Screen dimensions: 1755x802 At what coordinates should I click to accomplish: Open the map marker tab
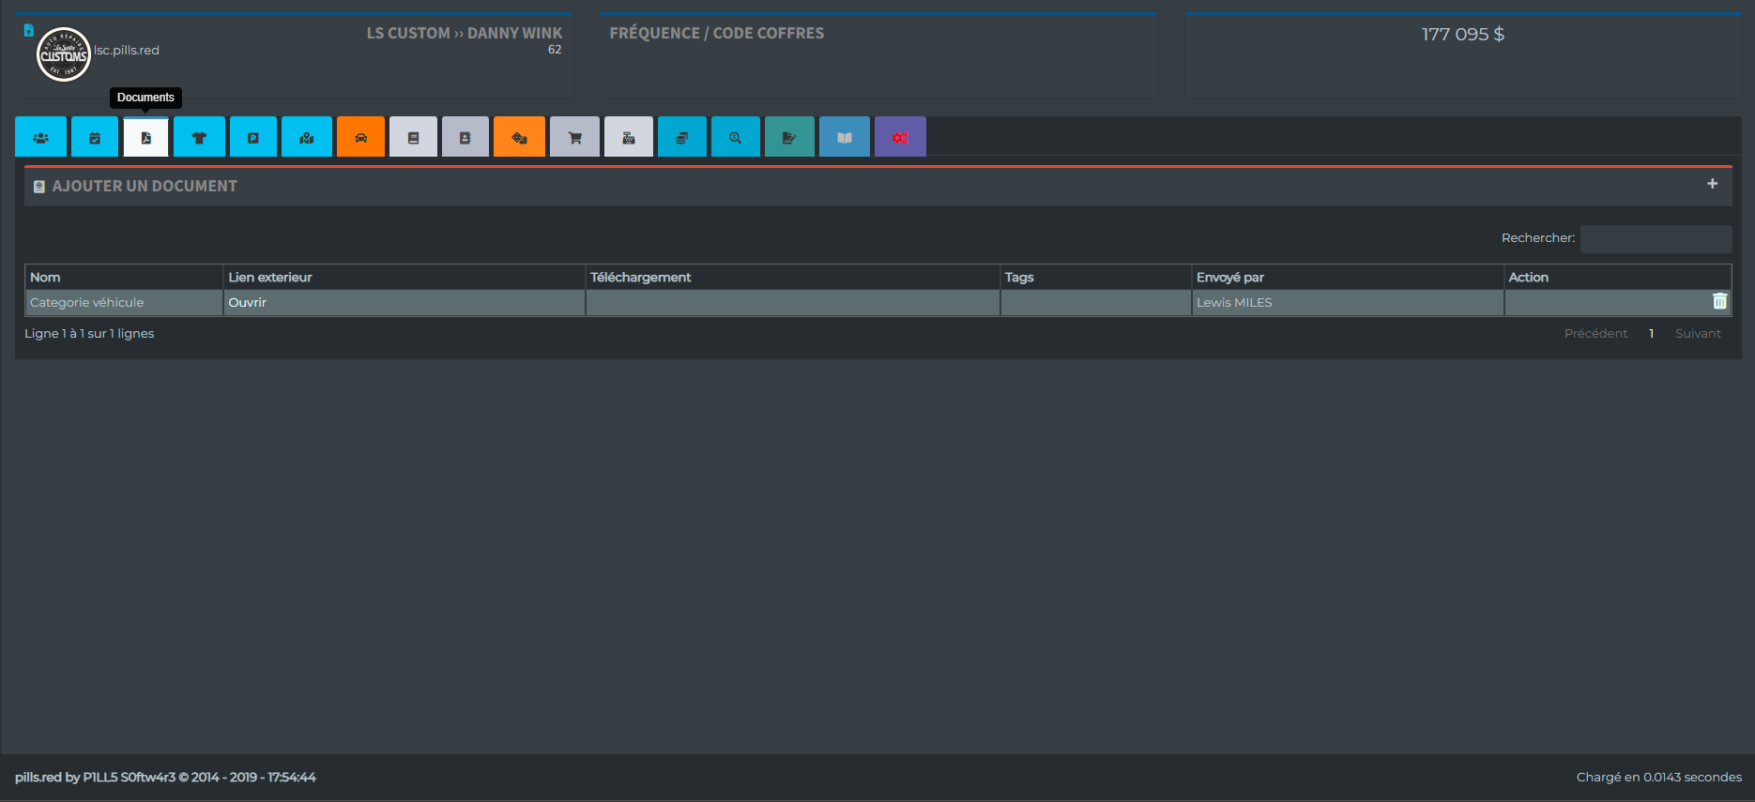coord(307,137)
